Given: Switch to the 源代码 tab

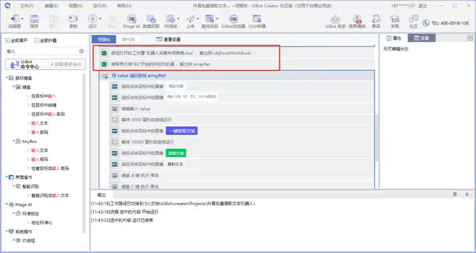Looking at the screenshot, I should [128, 39].
